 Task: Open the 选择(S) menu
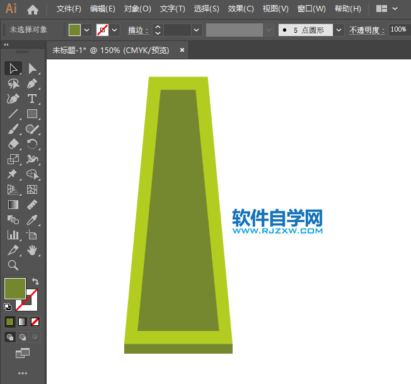(206, 9)
